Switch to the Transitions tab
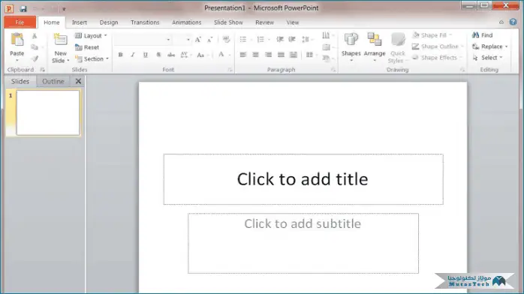524x294 pixels. (145, 22)
